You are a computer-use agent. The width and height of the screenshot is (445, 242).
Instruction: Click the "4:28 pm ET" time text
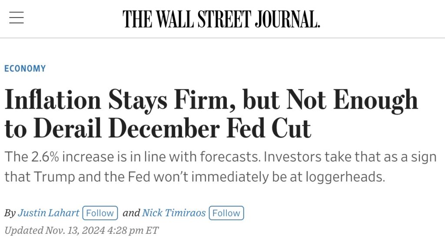[x=133, y=230]
